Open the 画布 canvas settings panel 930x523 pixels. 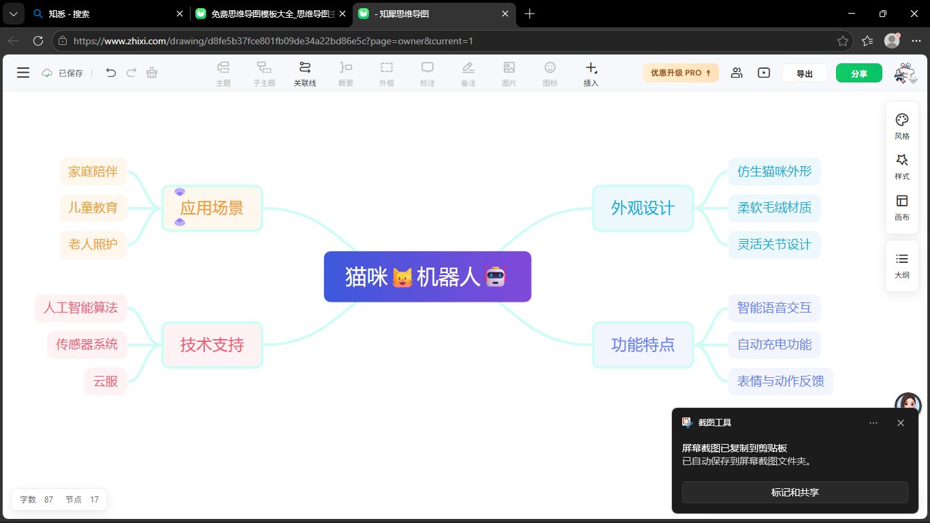pyautogui.click(x=902, y=208)
